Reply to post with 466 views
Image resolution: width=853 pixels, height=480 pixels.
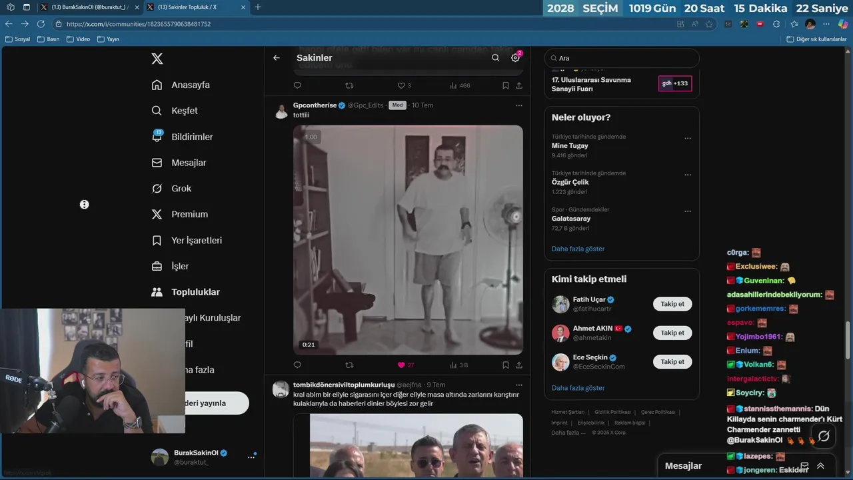tap(297, 85)
